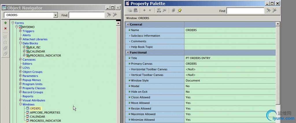Click the Delete Property X icon in Property Palette
Image resolution: width=296 pixels, height=123 pixels.
[x=150, y=11]
